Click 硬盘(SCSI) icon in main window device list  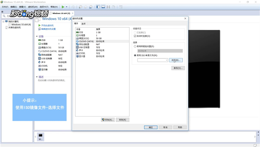[x=39, y=48]
